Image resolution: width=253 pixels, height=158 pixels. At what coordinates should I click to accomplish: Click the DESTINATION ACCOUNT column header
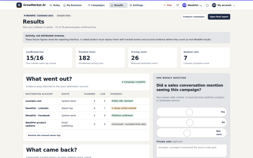(x=39, y=94)
